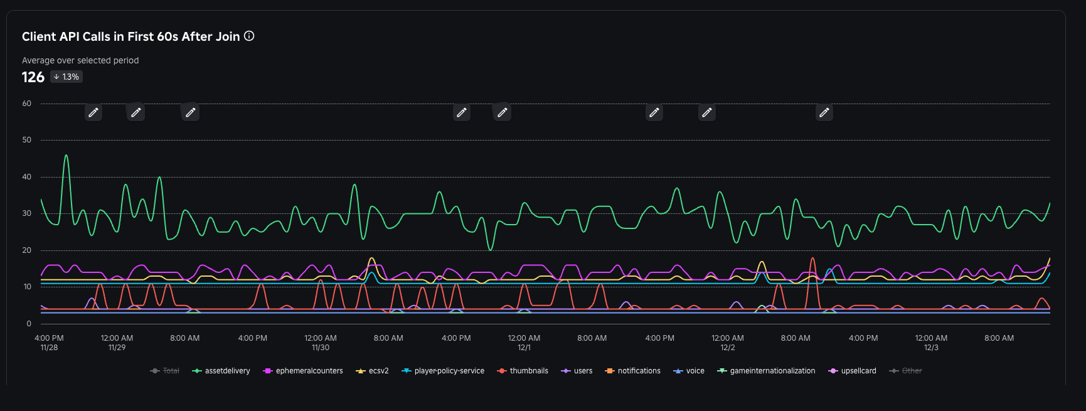The width and height of the screenshot is (1086, 411).
Task: Click the tallest green assetdelivery peak on 11/28
Action: point(66,156)
